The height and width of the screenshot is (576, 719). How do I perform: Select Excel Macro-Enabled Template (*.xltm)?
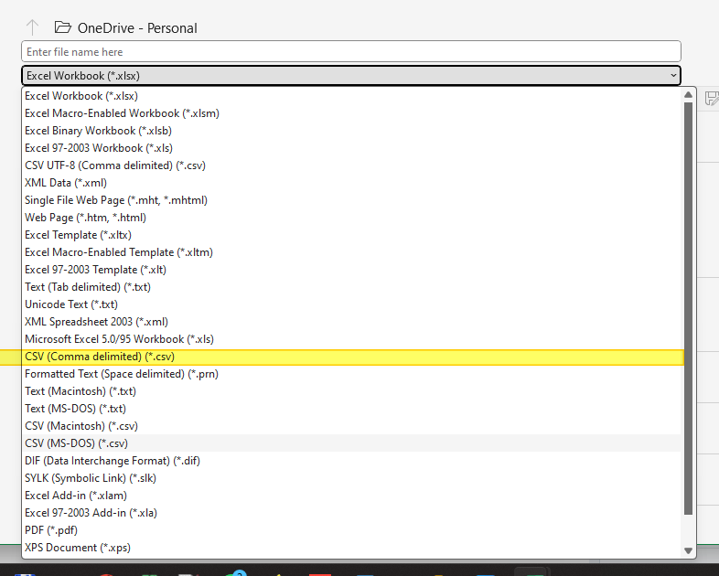(x=352, y=252)
